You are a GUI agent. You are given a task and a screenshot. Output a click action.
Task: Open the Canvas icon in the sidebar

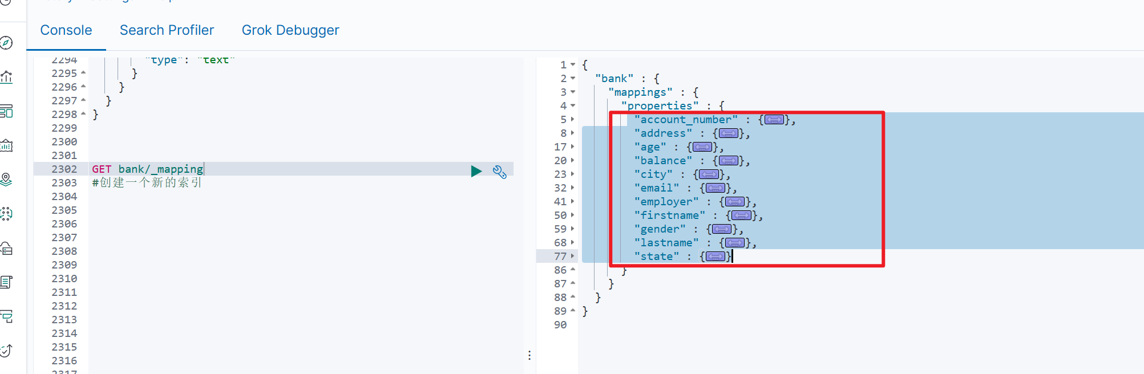pyautogui.click(x=6, y=145)
